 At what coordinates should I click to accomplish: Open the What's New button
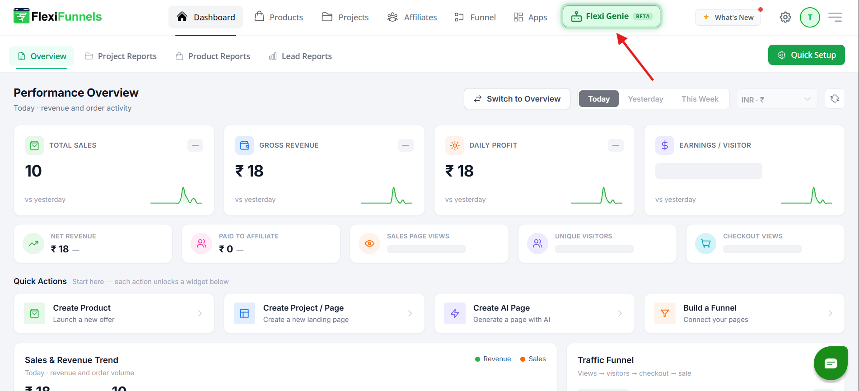(x=728, y=17)
